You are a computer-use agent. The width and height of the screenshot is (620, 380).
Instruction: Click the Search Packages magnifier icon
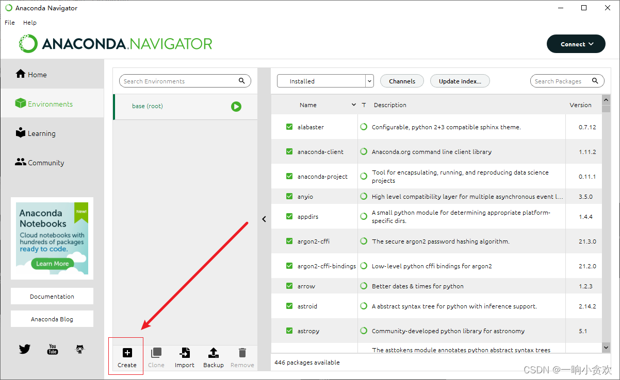pyautogui.click(x=595, y=81)
